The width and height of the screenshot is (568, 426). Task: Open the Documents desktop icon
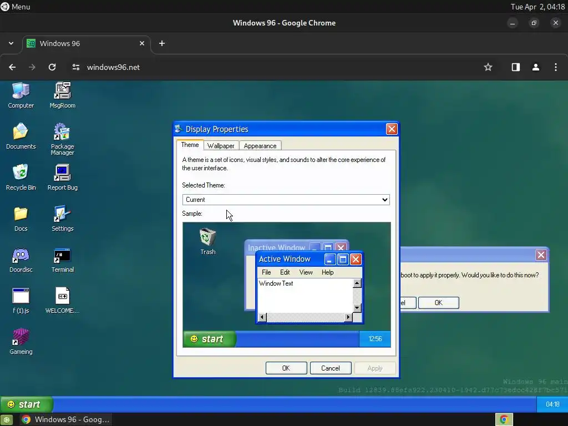21,136
